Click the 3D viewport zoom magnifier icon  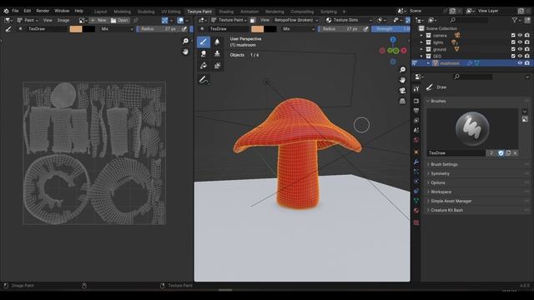pyautogui.click(x=402, y=70)
